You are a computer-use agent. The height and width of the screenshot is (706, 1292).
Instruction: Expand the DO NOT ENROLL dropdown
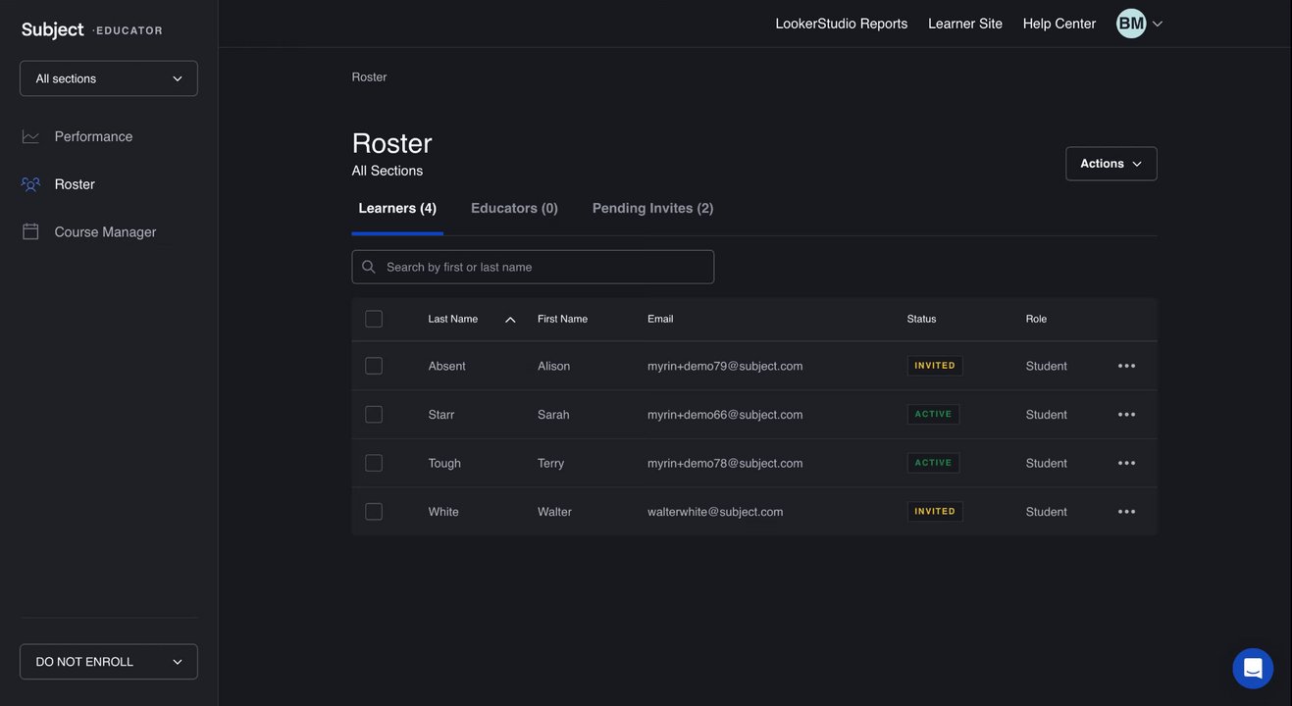[x=109, y=662]
